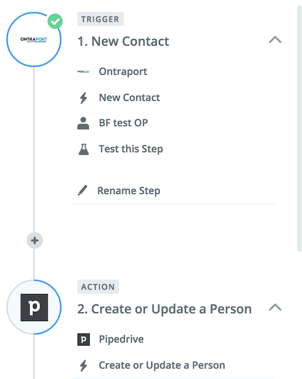
Task: Click the lightning bolt icon beside New Contact
Action: (83, 98)
